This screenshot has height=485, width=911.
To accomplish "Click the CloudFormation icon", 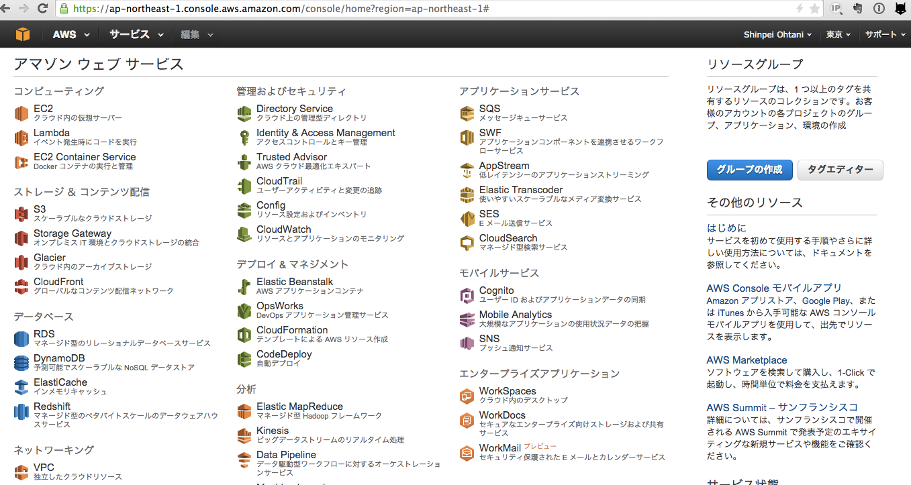I will click(244, 335).
